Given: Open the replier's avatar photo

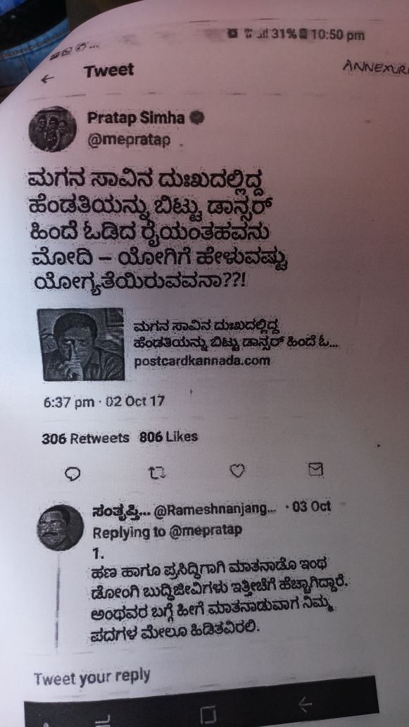Looking at the screenshot, I should [60, 528].
